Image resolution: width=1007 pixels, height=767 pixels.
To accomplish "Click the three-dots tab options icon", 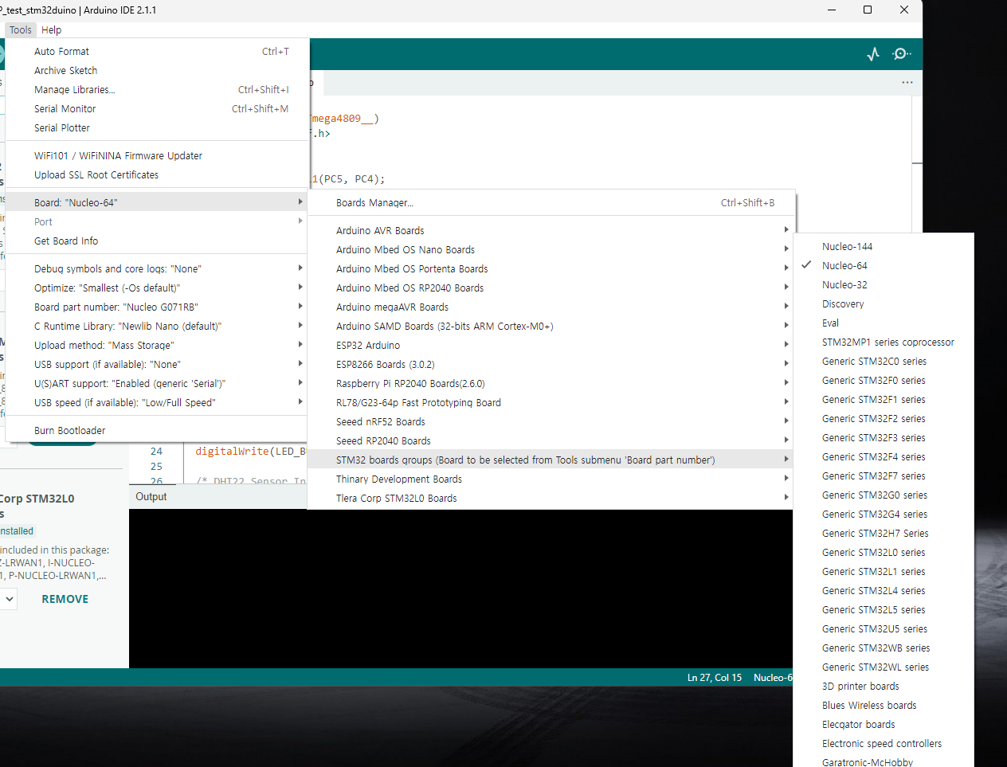I will [907, 83].
